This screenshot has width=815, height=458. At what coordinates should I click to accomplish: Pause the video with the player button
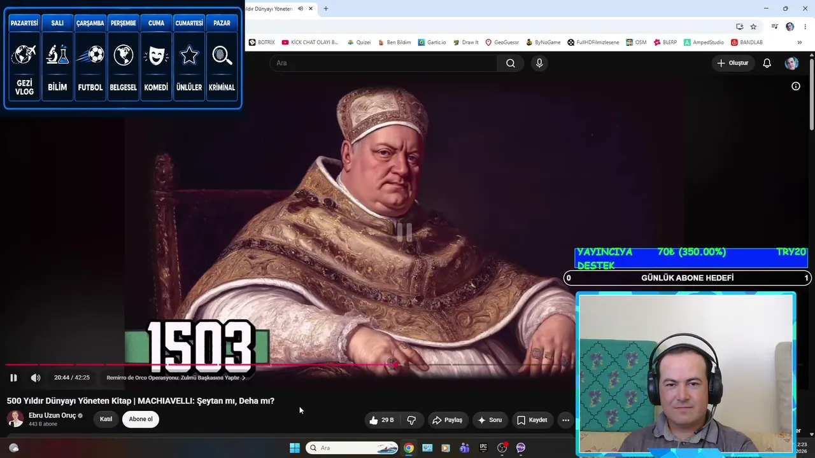[13, 378]
